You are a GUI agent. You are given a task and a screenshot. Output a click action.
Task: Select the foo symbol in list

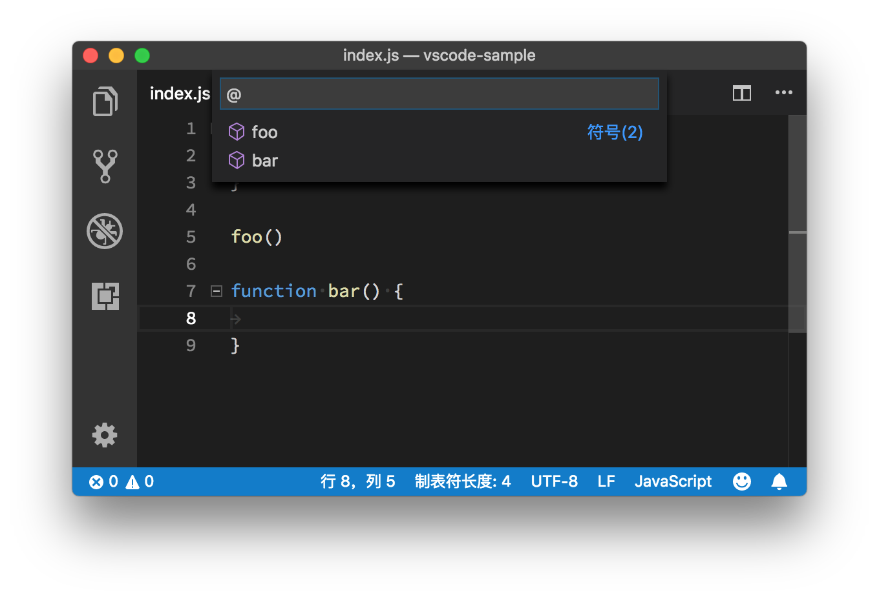264,132
